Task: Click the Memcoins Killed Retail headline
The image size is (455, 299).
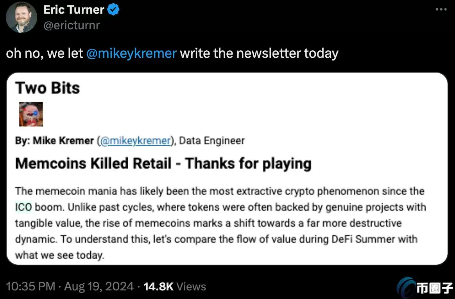Action: [x=163, y=164]
